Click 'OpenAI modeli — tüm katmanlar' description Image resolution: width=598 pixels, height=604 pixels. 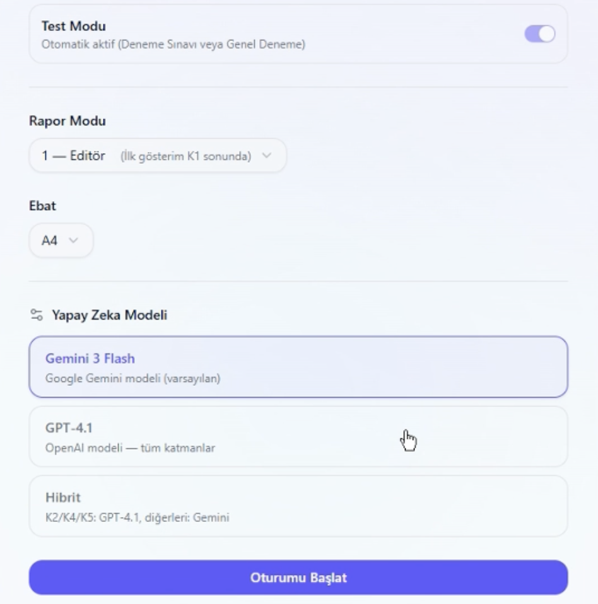click(130, 448)
